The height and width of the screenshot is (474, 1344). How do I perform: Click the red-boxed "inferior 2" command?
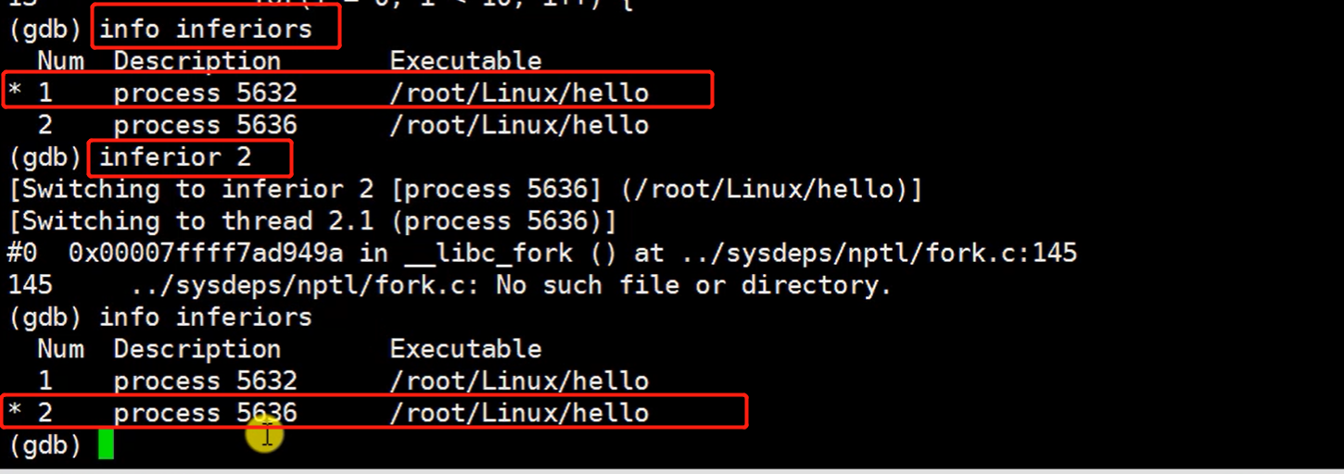(175, 157)
